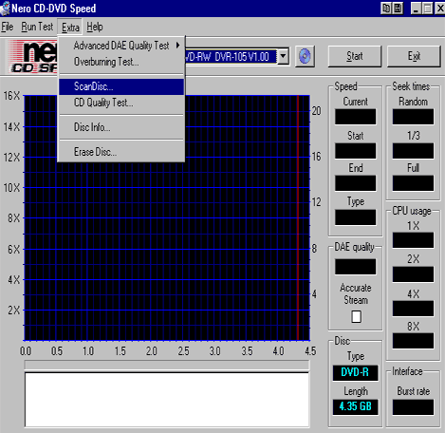Image resolution: width=445 pixels, height=433 pixels.
Task: Click the DVD-R disc type value
Action: tap(355, 373)
